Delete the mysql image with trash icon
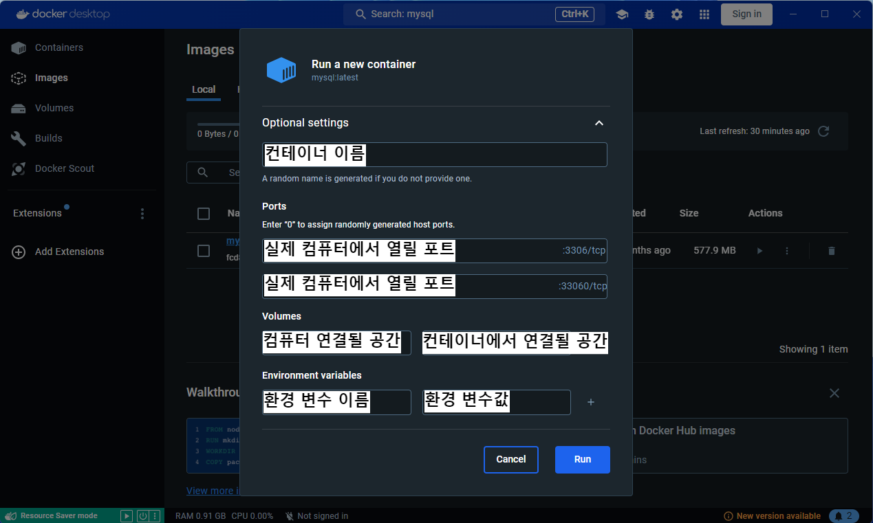 coord(831,251)
